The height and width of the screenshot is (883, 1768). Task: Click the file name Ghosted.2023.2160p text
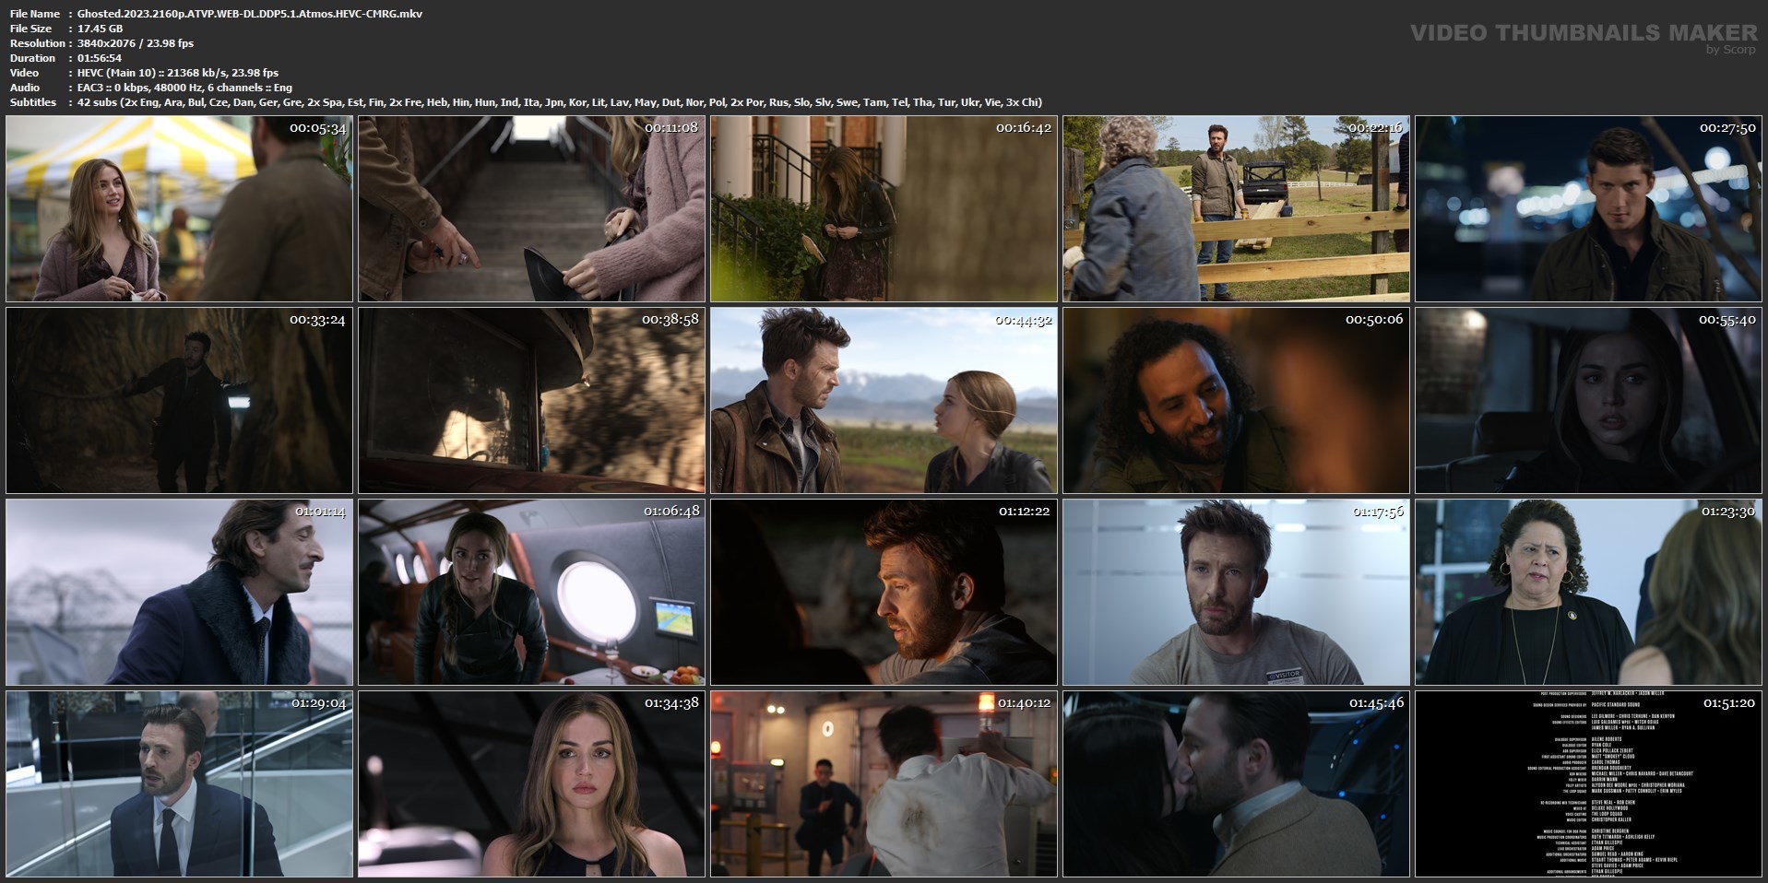click(250, 14)
